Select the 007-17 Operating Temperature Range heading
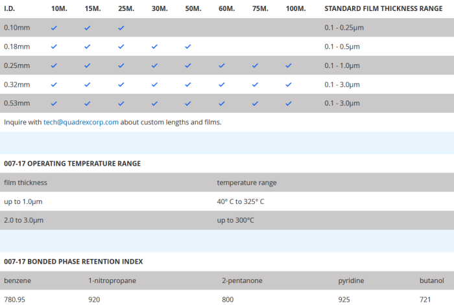 coord(72,164)
